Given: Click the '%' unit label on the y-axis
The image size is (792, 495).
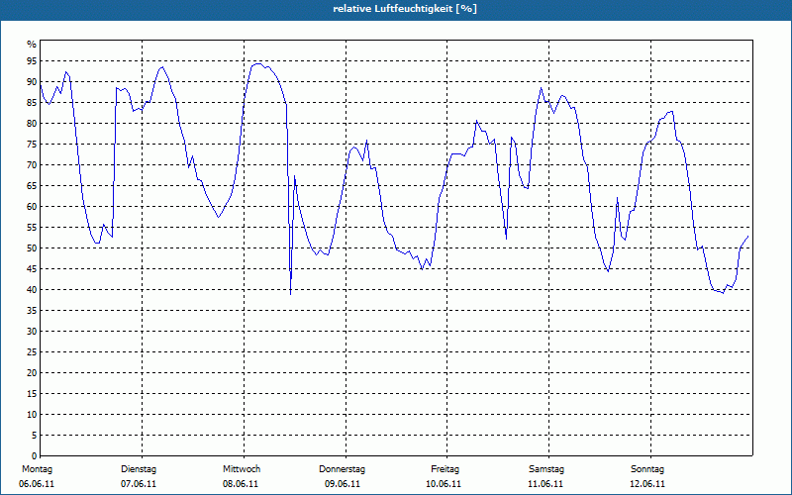Looking at the screenshot, I should coord(32,45).
